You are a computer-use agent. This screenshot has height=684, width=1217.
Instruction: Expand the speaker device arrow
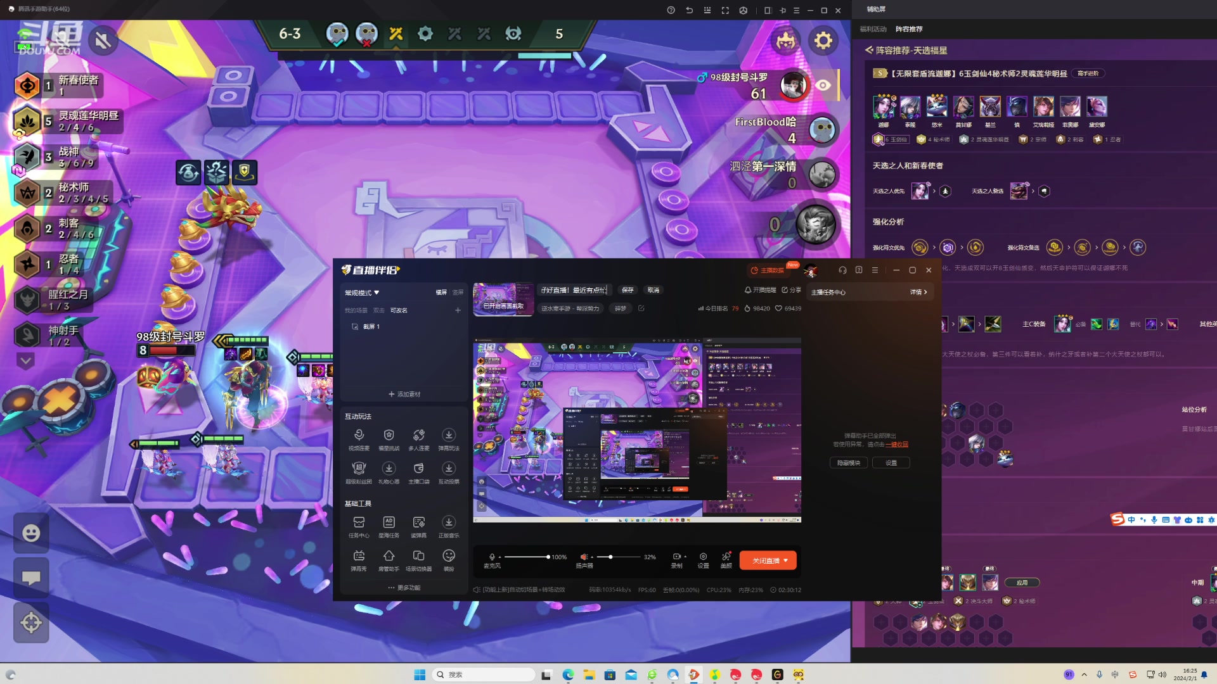click(x=592, y=557)
